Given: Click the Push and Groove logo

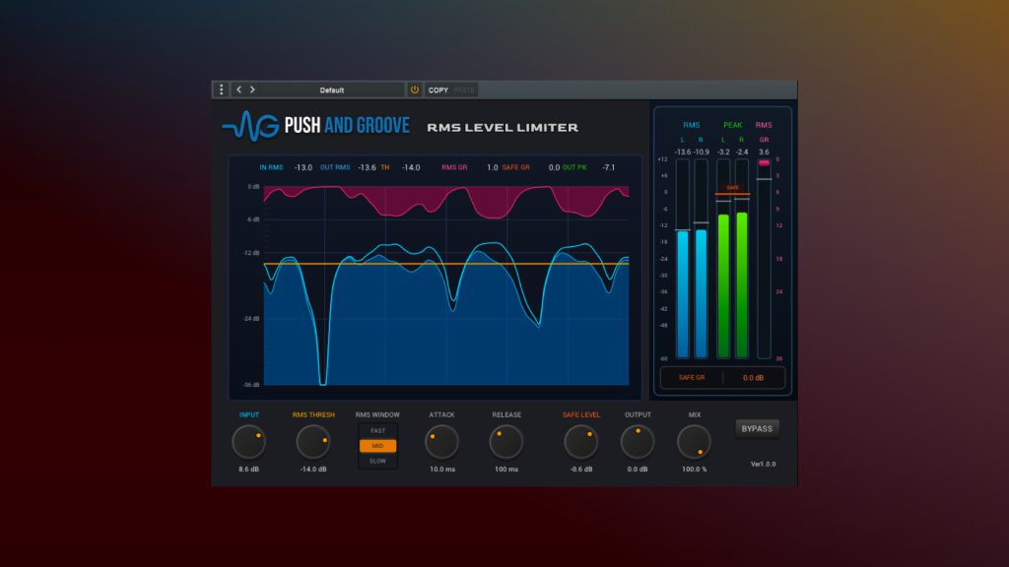Looking at the screenshot, I should pos(316,125).
